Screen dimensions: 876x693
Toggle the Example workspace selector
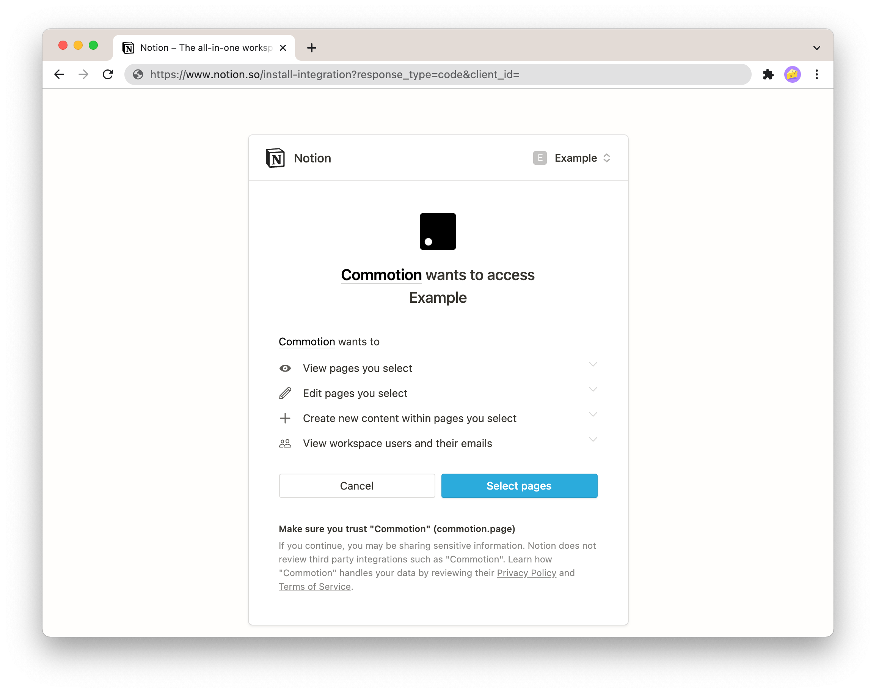click(572, 158)
